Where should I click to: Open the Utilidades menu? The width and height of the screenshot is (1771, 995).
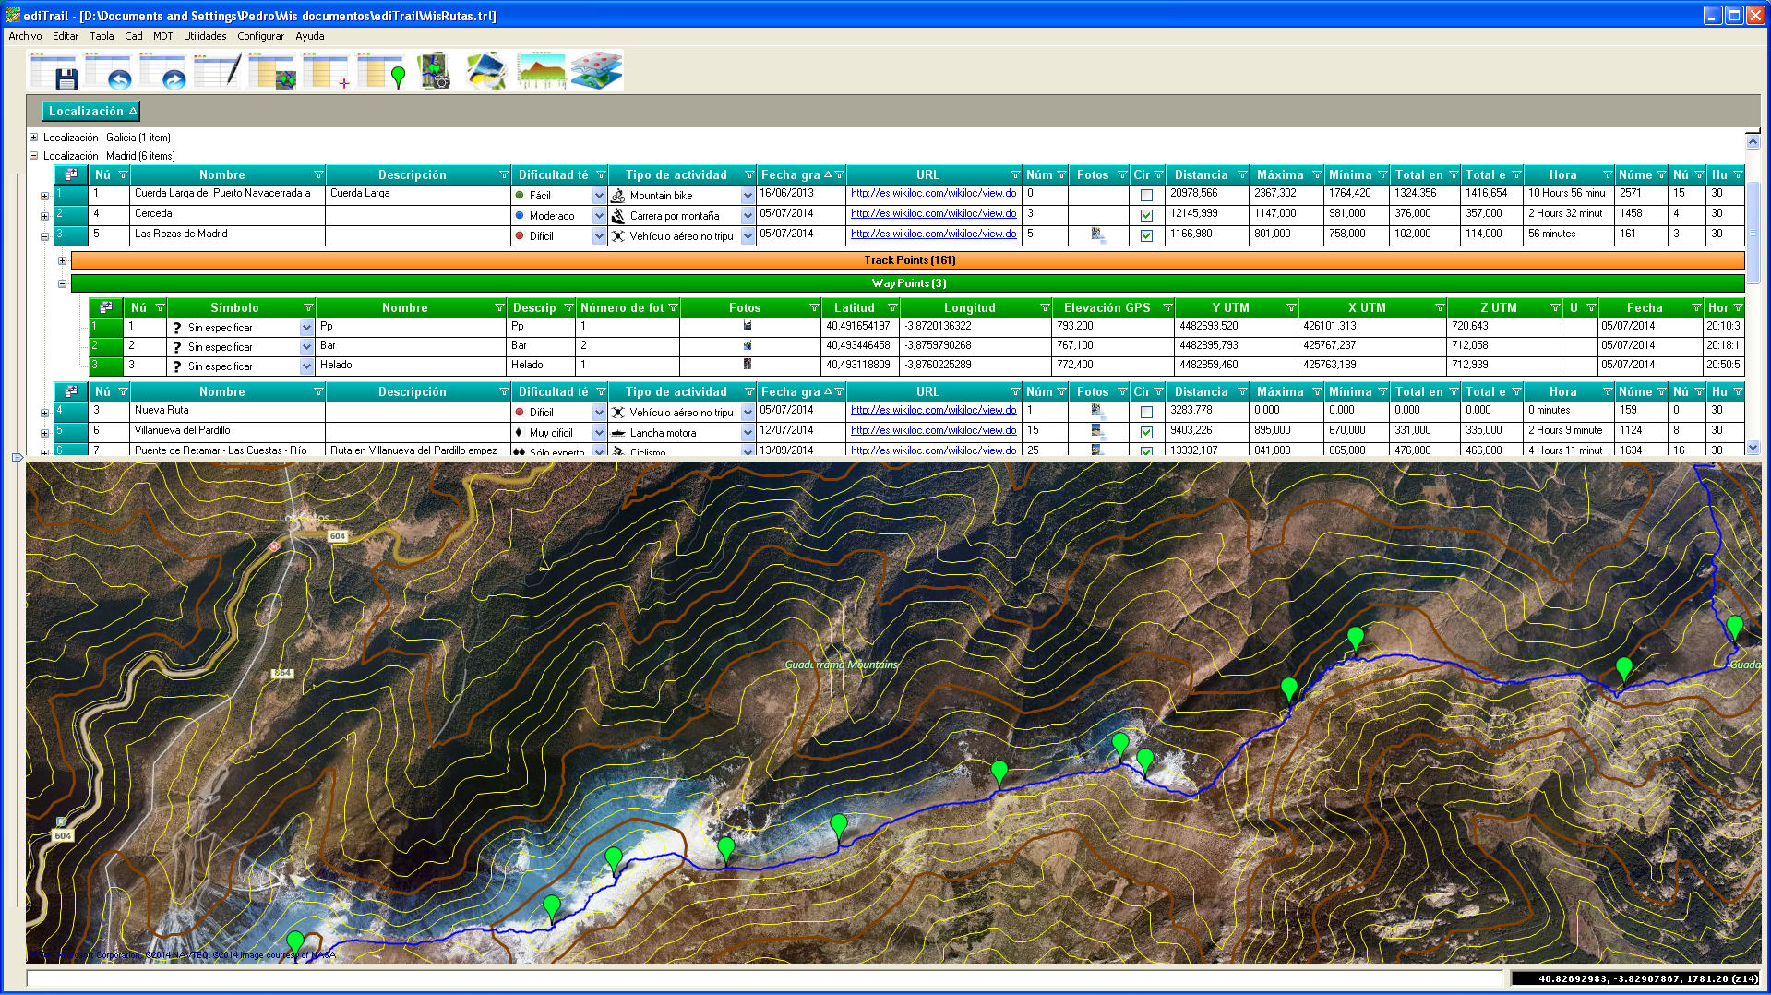point(205,36)
